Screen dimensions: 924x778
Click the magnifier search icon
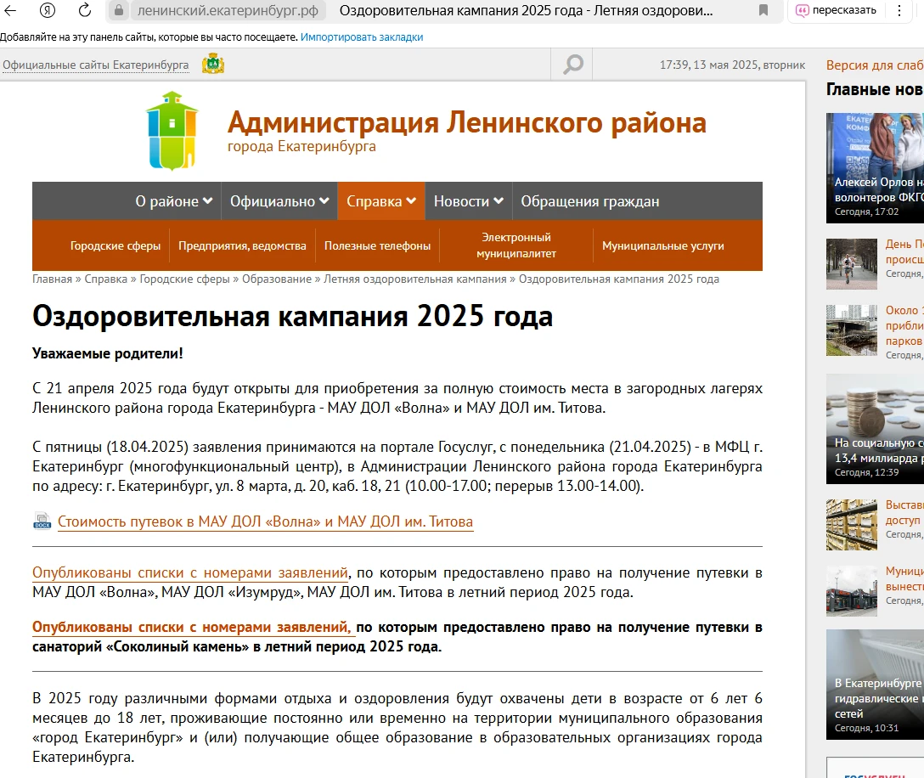click(573, 65)
